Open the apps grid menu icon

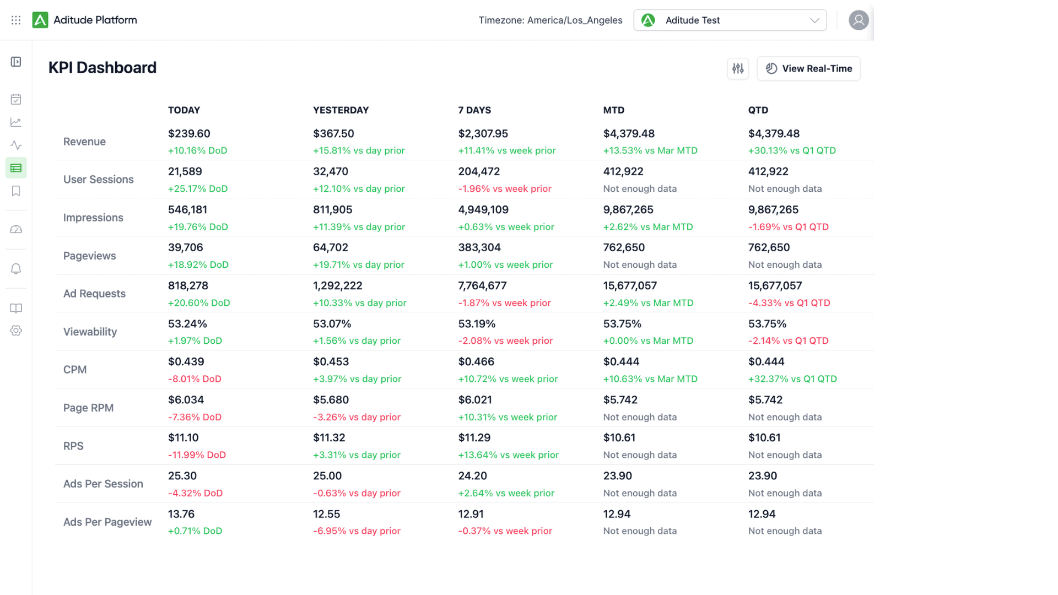point(16,20)
